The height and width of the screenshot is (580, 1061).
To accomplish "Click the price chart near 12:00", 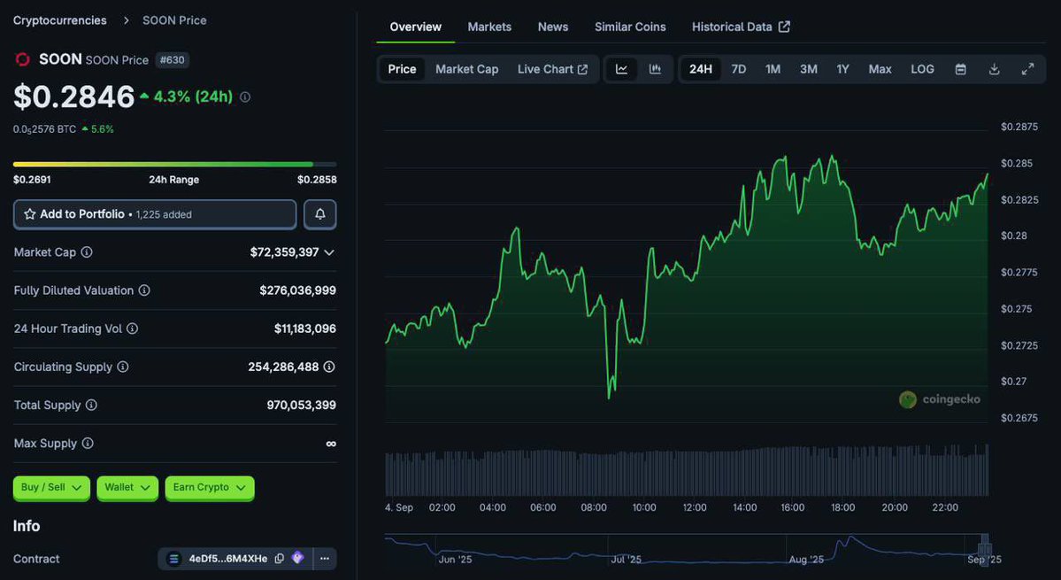I will click(x=695, y=277).
